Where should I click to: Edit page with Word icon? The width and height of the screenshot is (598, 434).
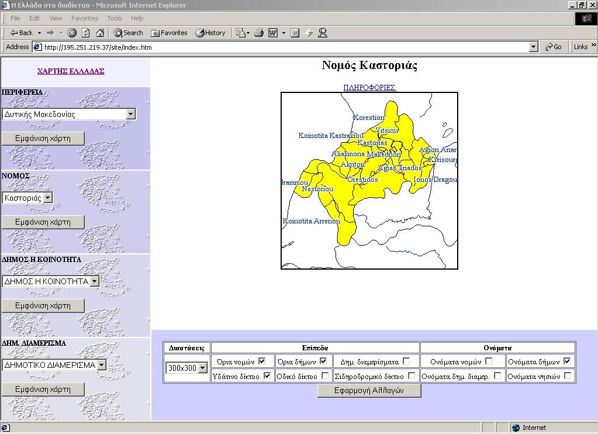click(x=273, y=33)
